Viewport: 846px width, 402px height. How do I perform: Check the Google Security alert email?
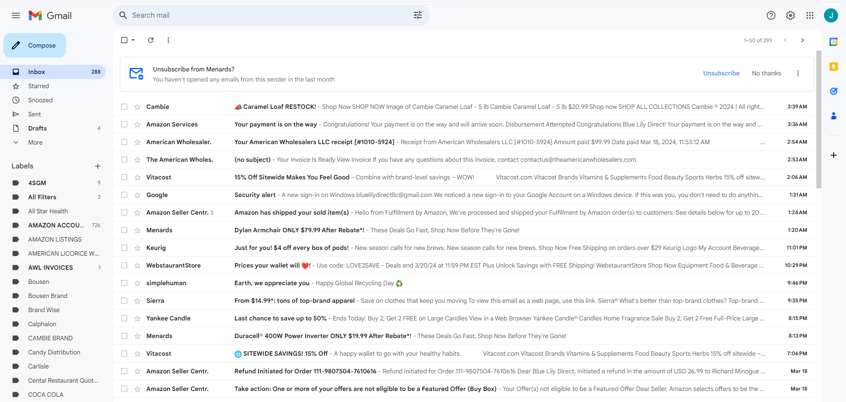click(124, 195)
